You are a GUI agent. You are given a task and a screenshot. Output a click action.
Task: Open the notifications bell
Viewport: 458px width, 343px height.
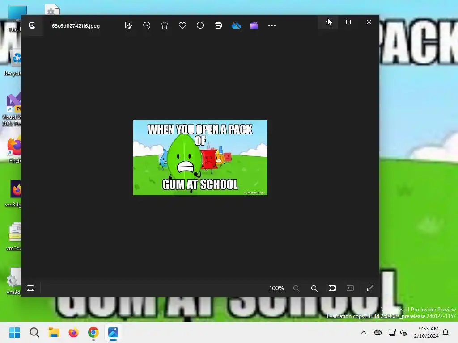445,332
